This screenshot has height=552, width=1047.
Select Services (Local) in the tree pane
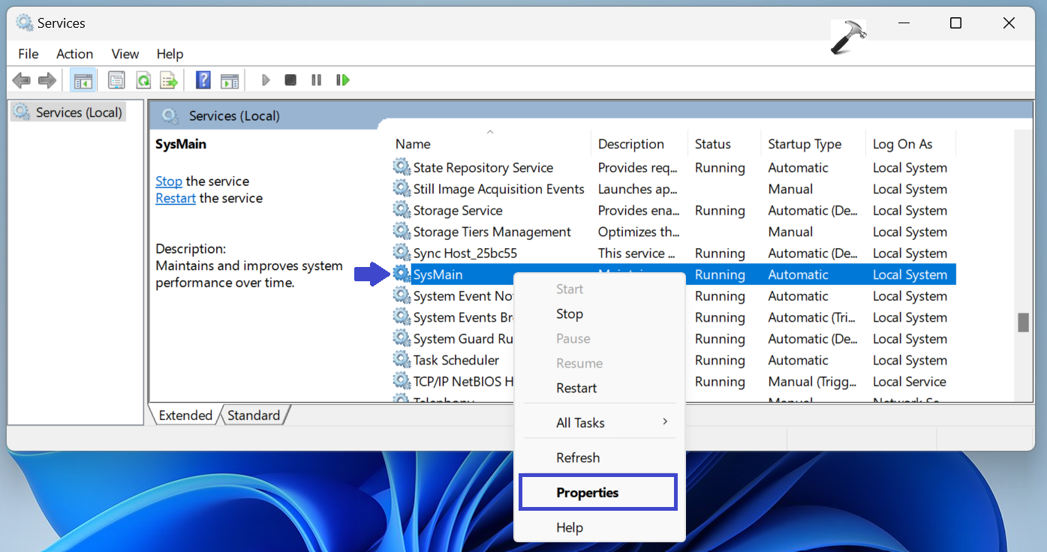pos(78,112)
